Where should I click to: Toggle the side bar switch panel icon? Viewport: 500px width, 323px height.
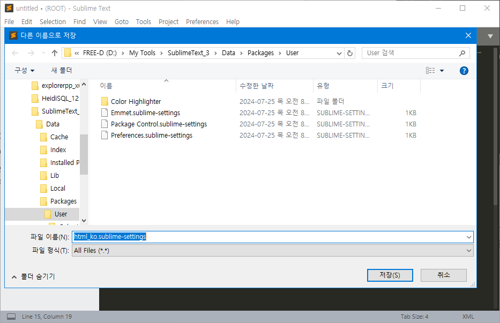(11, 317)
